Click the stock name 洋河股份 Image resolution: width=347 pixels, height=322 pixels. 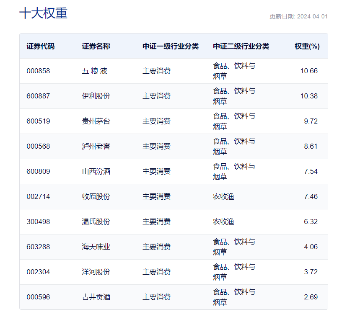click(x=96, y=272)
